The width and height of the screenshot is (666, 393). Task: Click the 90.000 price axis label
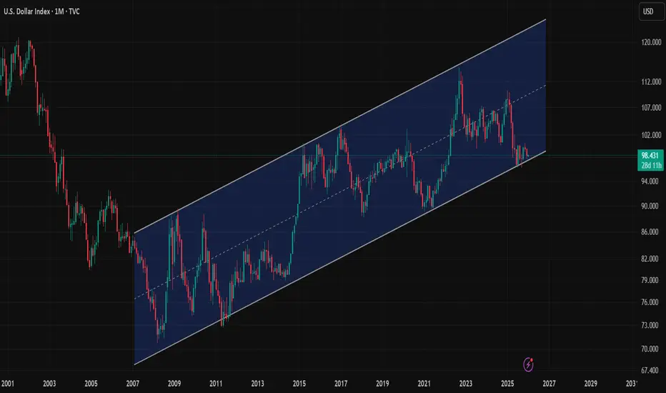(x=651, y=206)
